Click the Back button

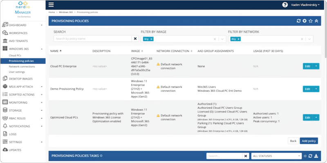pyautogui.click(x=293, y=141)
